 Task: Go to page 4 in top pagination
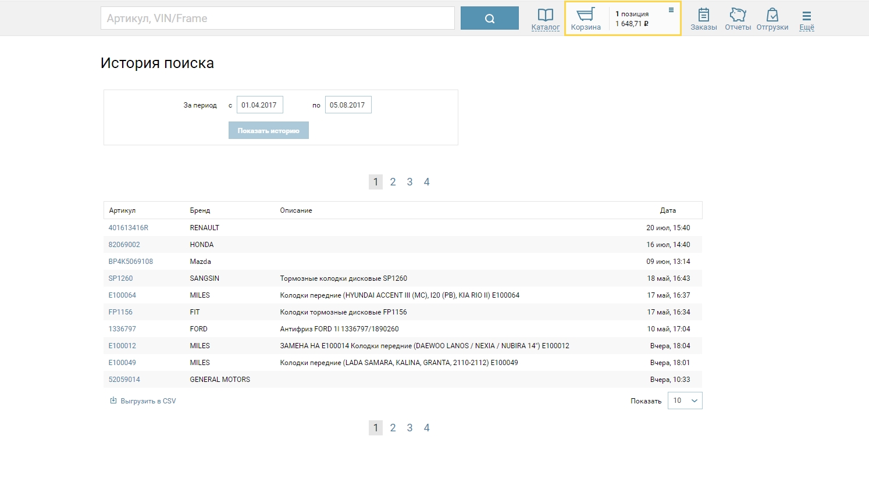point(426,182)
